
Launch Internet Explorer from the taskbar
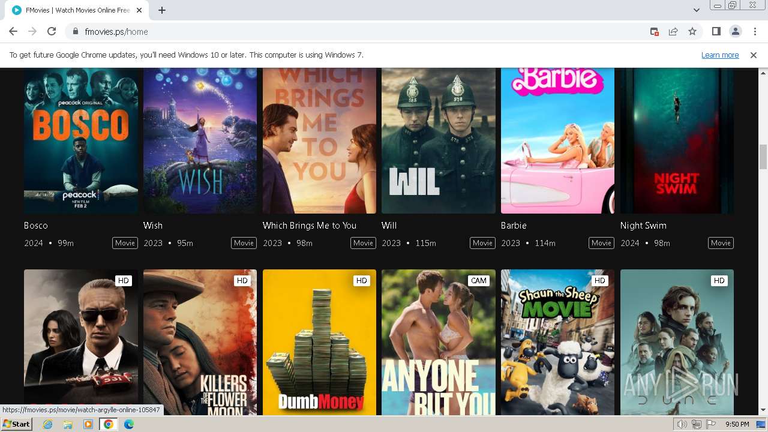click(x=48, y=424)
